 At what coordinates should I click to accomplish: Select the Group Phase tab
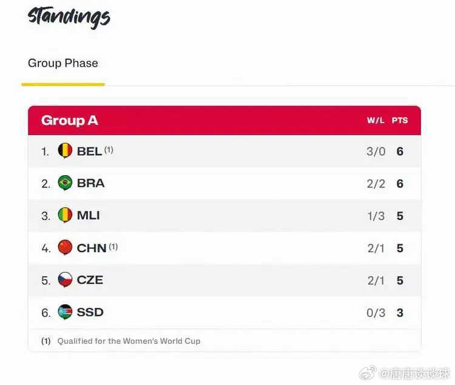63,63
